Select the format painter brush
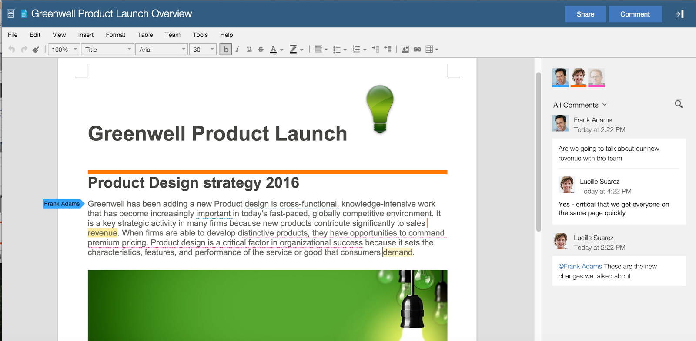The height and width of the screenshot is (341, 696). pos(36,49)
